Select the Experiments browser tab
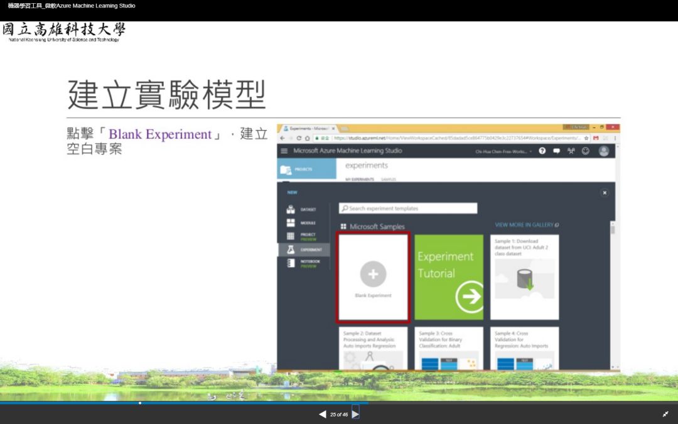This screenshot has height=424, width=678. [308, 129]
